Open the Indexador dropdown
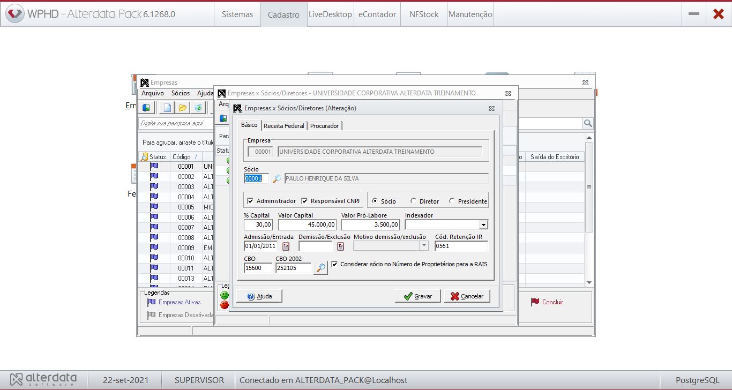 pyautogui.click(x=483, y=225)
